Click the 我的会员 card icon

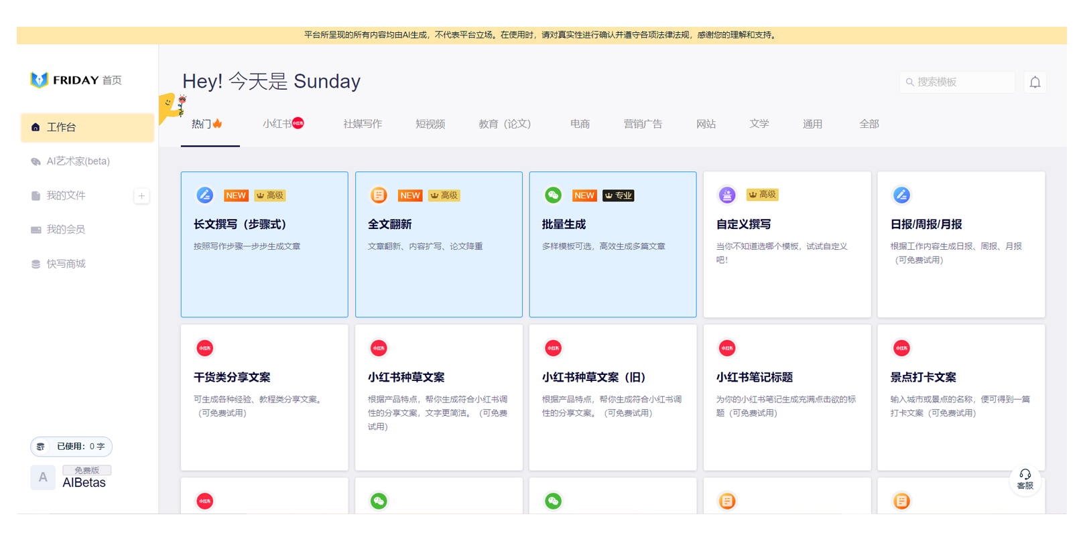(36, 230)
